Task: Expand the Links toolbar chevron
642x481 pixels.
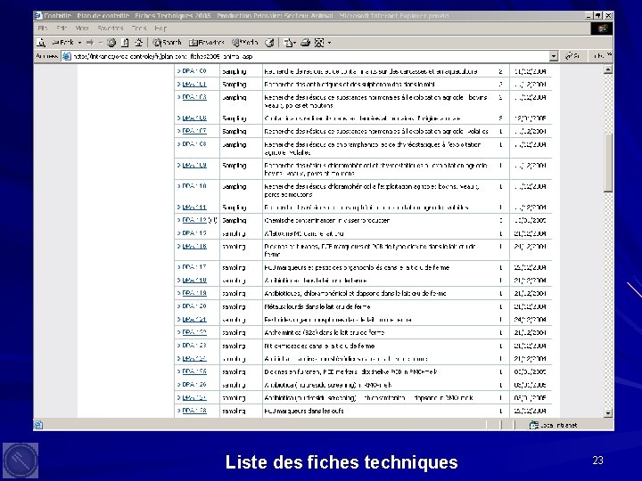Action: 610,55
